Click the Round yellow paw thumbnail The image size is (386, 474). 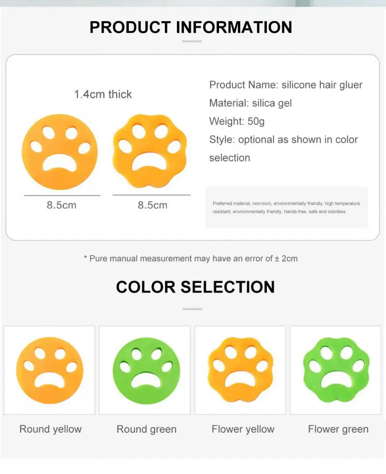[49, 370]
